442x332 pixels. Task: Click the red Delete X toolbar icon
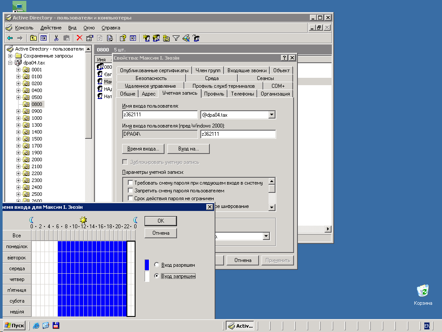click(x=79, y=38)
